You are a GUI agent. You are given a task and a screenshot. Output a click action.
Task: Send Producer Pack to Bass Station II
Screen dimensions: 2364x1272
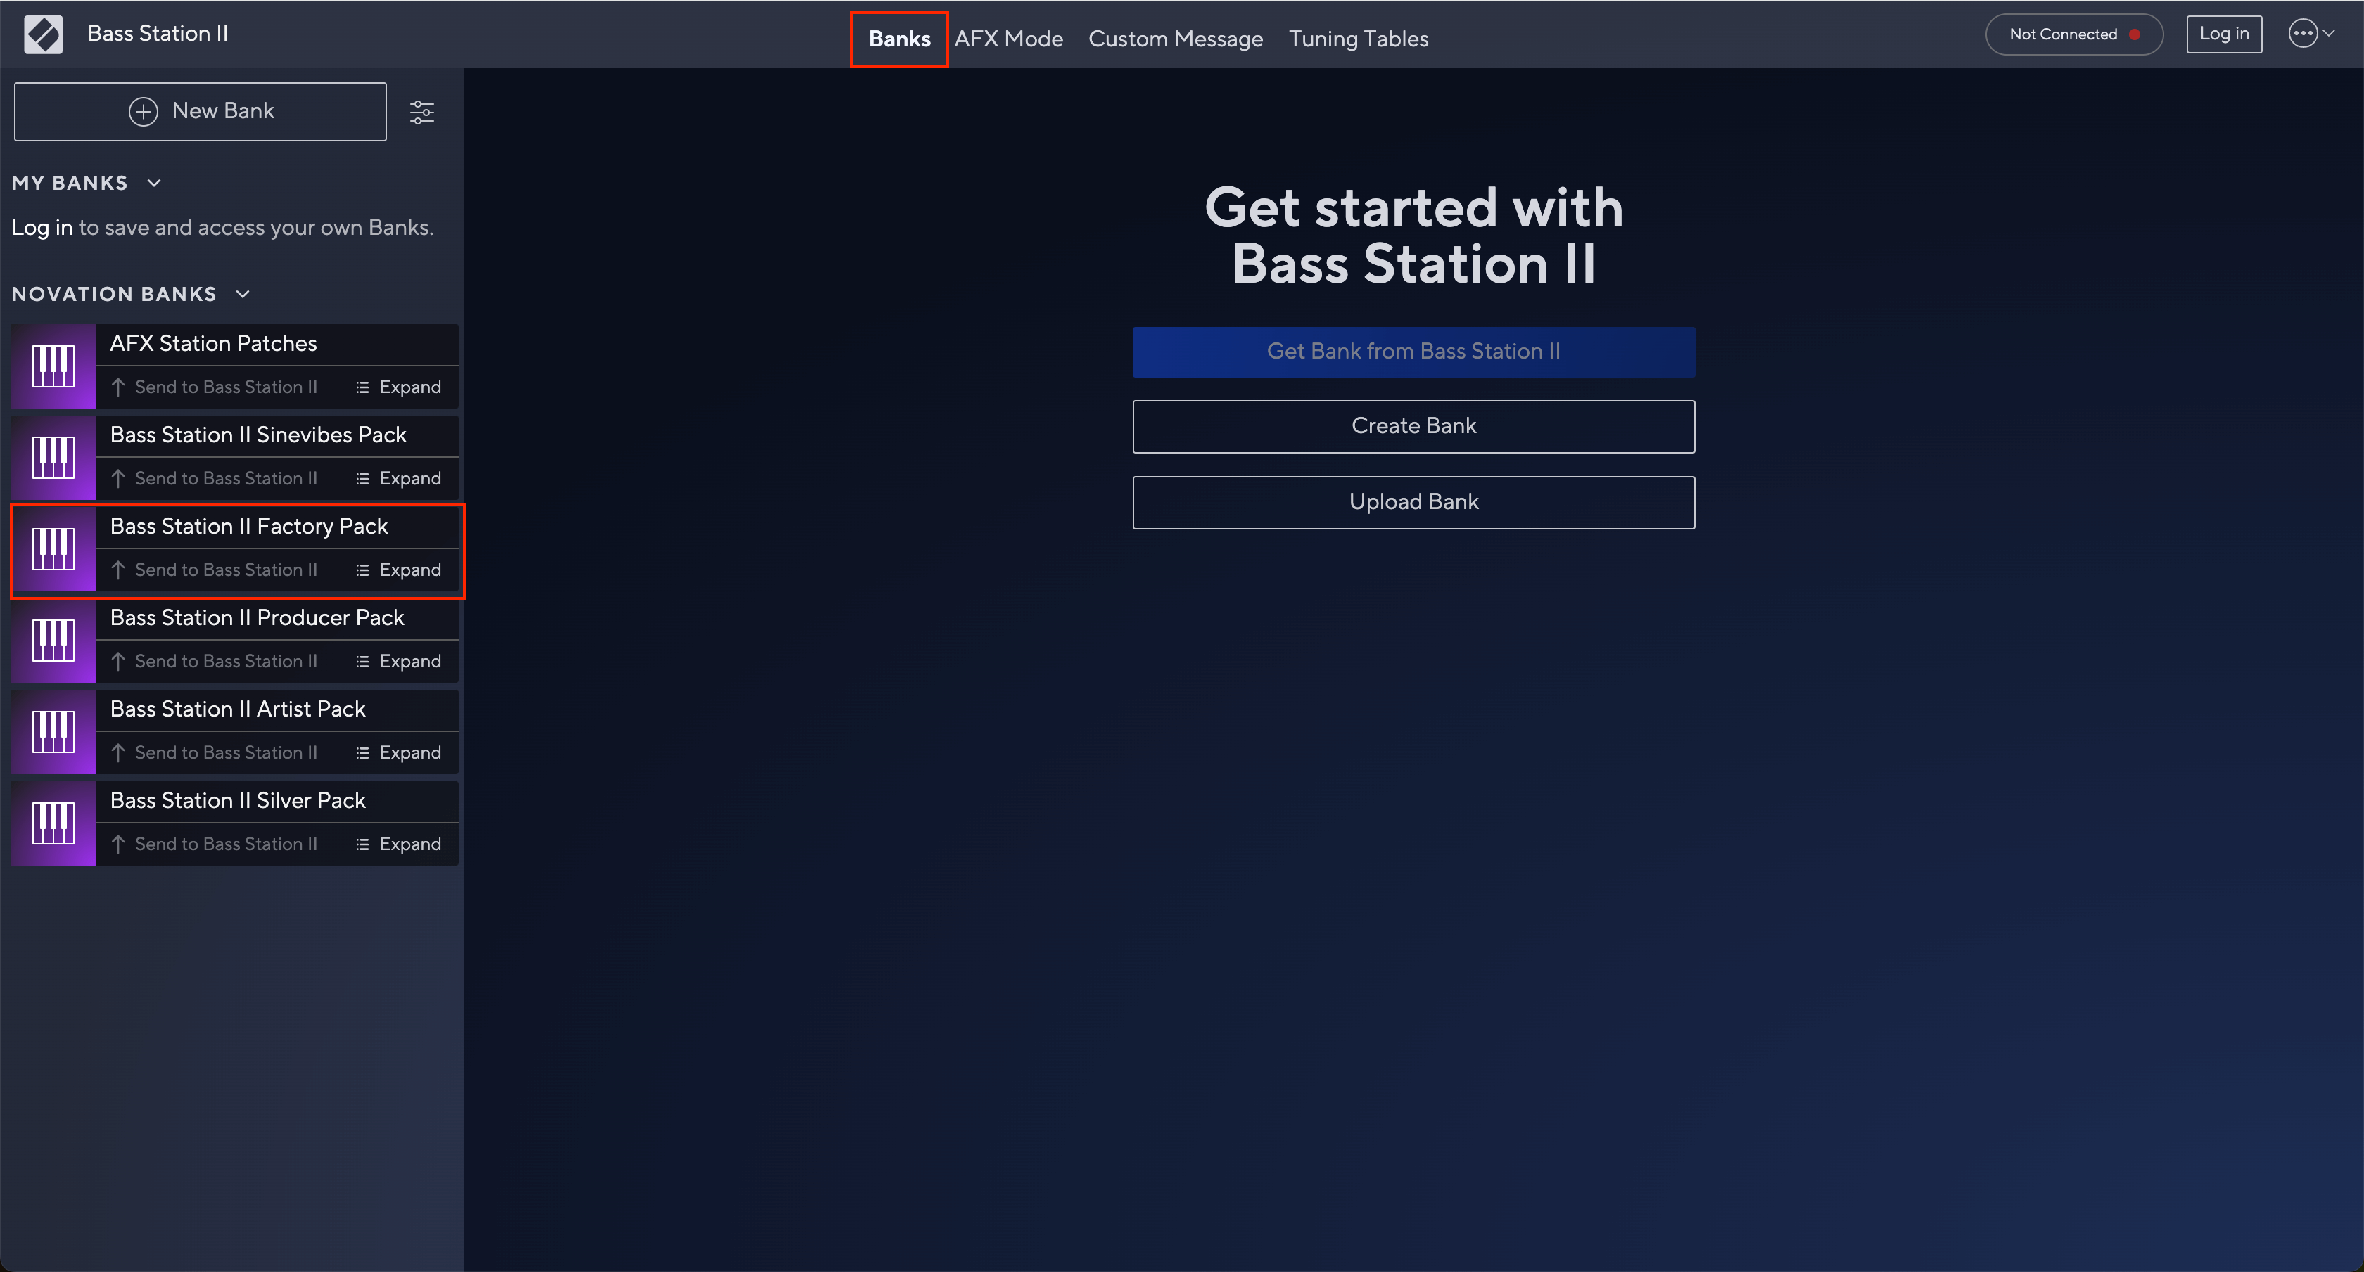(215, 661)
